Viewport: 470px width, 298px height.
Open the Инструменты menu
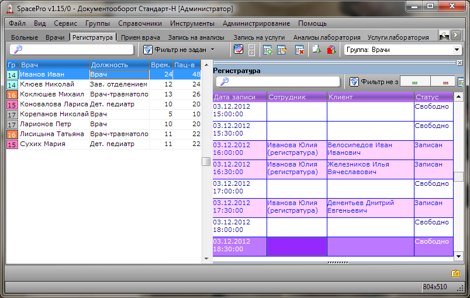(192, 23)
